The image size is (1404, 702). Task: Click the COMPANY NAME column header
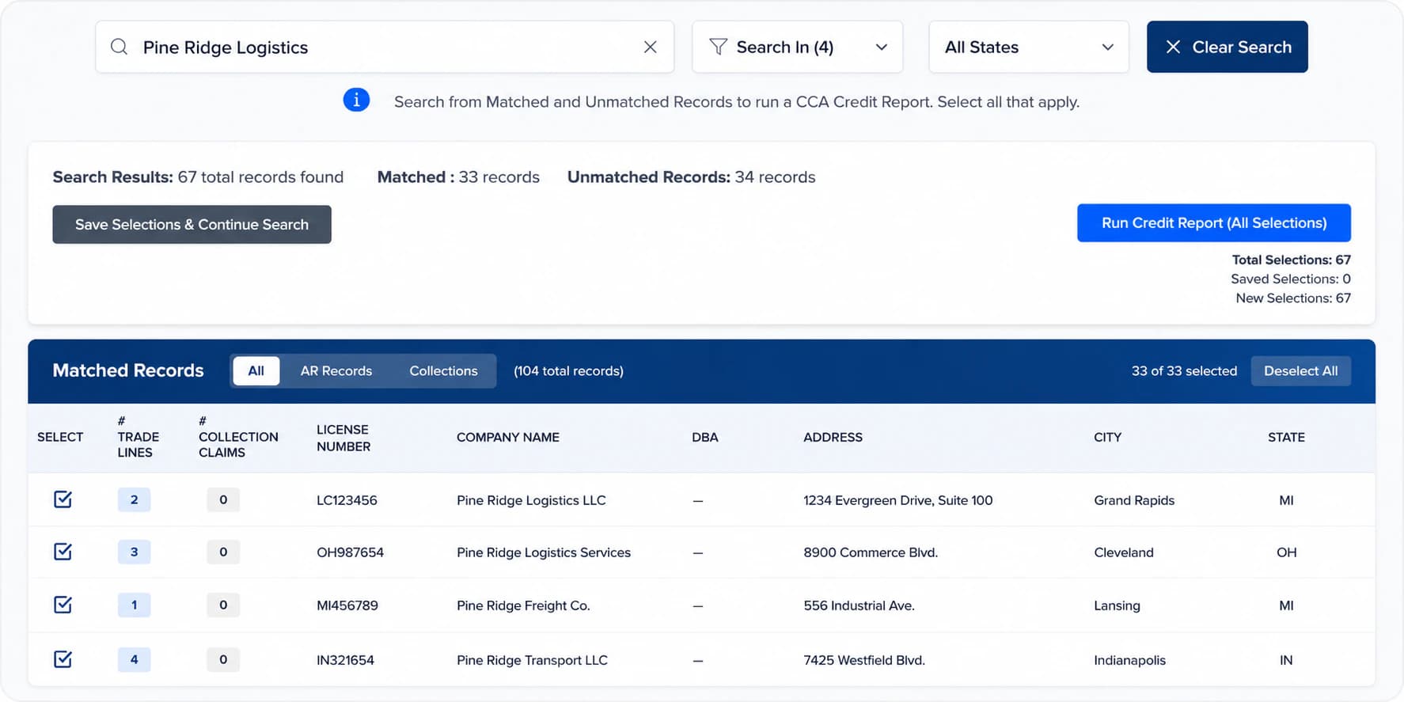(x=508, y=437)
